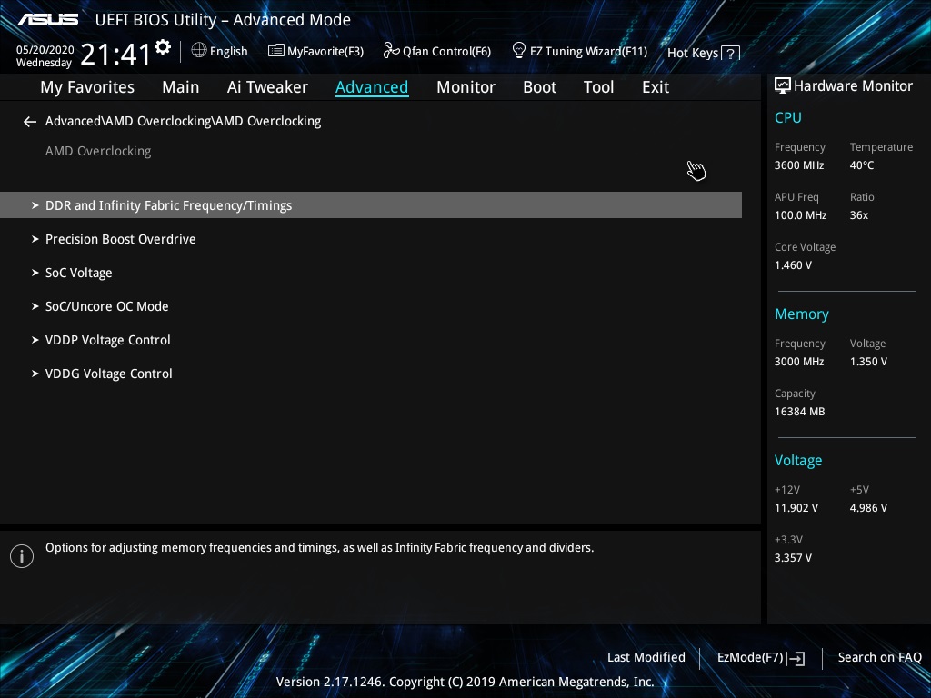Click the MyFavorite(F3) label

pyautogui.click(x=325, y=52)
